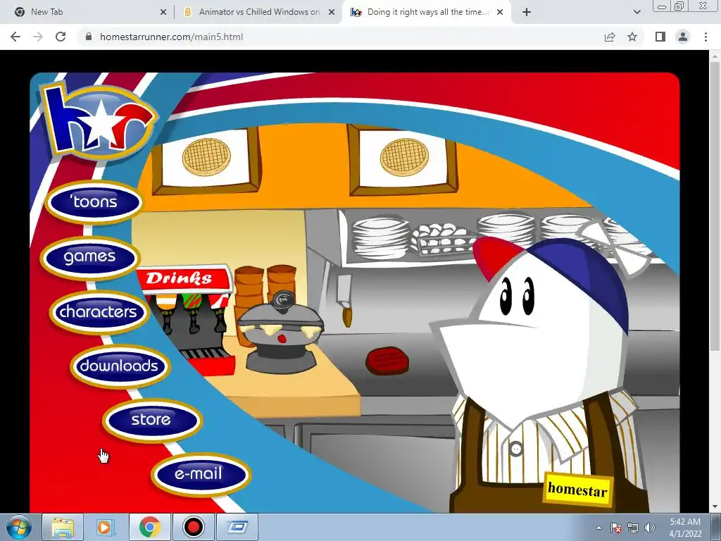The height and width of the screenshot is (541, 721).
Task: Click the blue window taskbar icon
Action: pos(237,527)
